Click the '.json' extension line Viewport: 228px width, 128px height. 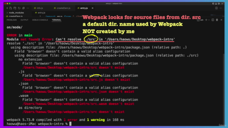(24, 84)
